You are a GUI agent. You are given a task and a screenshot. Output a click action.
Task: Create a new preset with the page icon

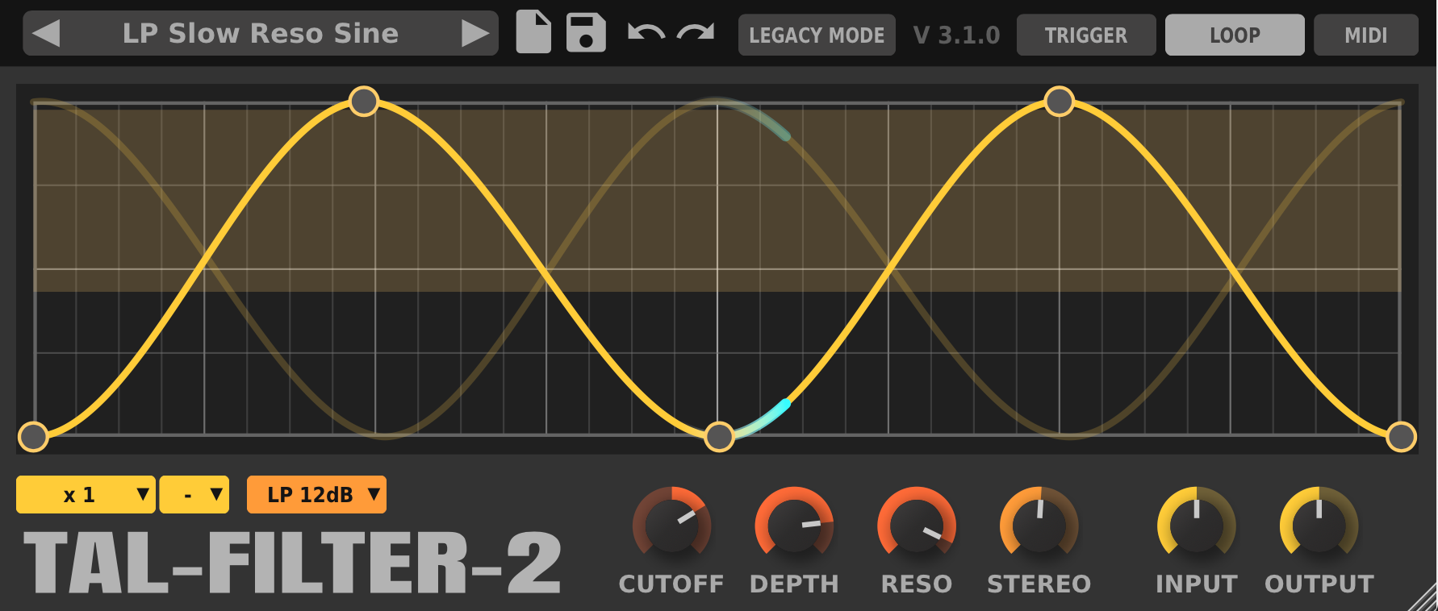point(533,32)
